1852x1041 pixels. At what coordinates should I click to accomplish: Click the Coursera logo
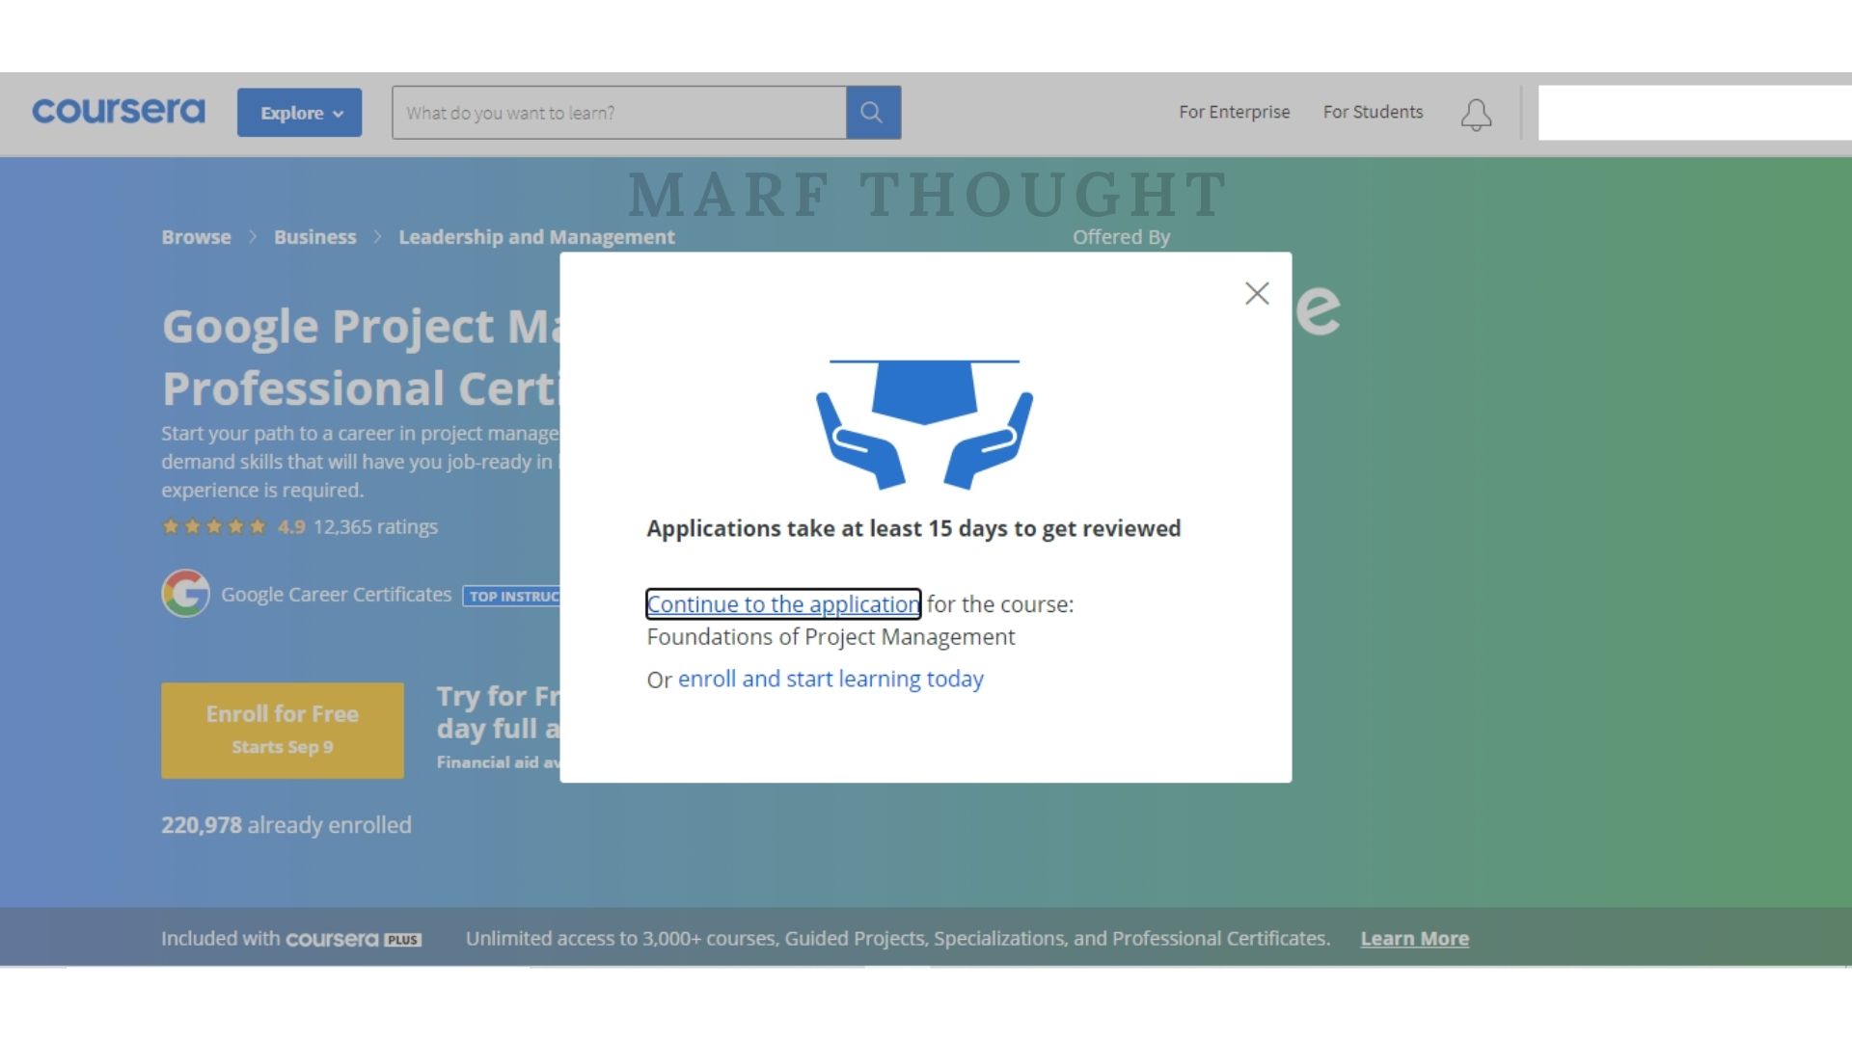coord(118,112)
